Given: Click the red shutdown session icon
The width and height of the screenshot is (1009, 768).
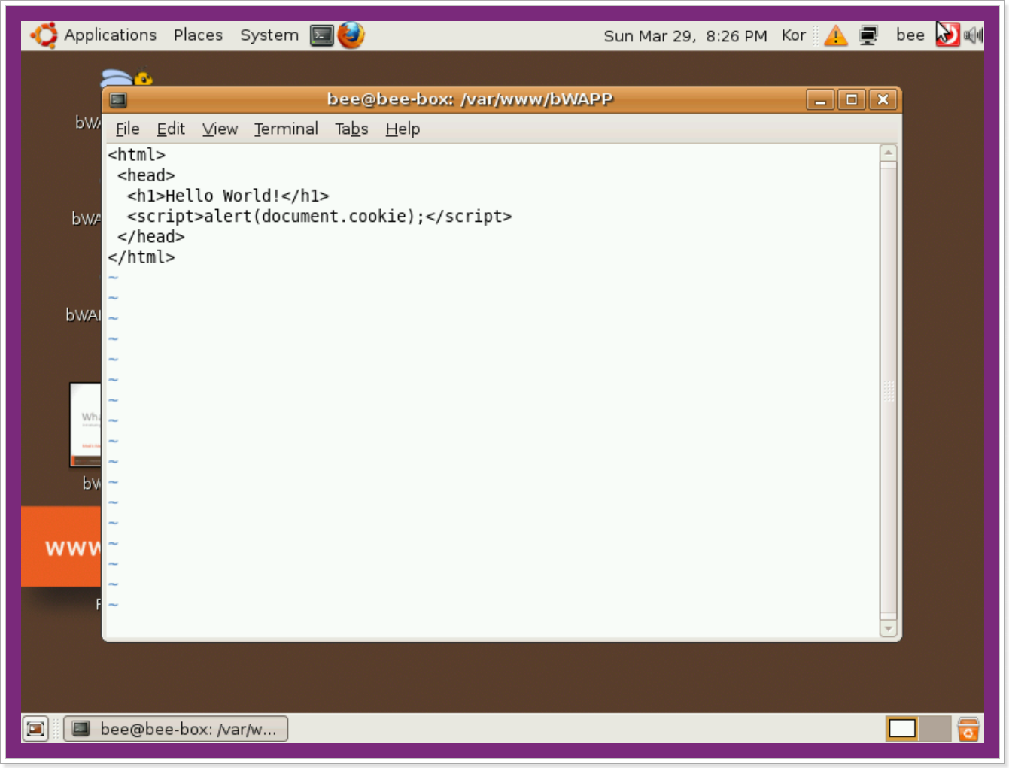Looking at the screenshot, I should point(947,35).
